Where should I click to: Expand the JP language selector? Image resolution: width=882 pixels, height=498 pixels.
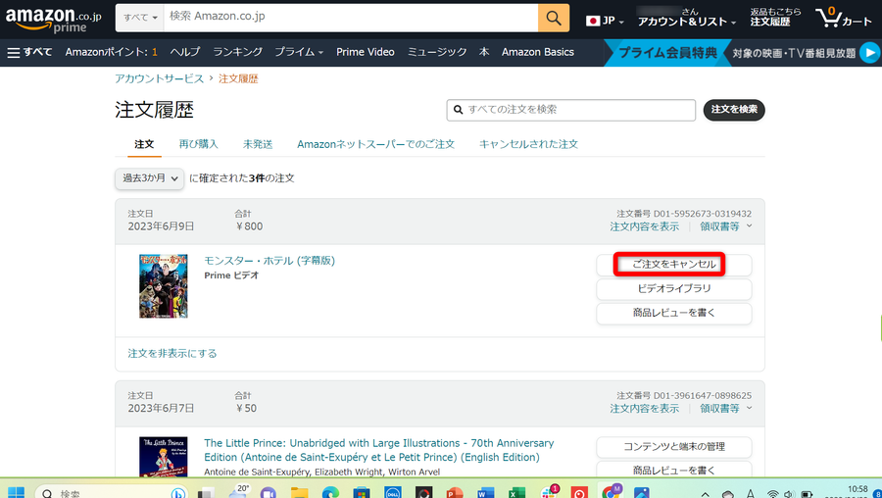click(x=605, y=21)
